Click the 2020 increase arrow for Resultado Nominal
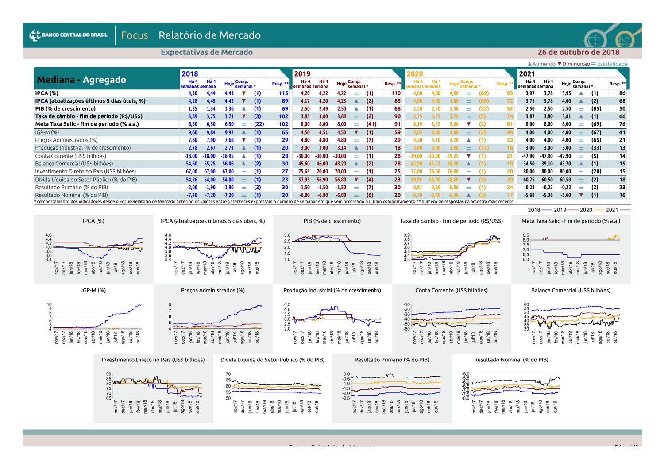Image resolution: width=664 pixels, height=469 pixels. click(468, 195)
